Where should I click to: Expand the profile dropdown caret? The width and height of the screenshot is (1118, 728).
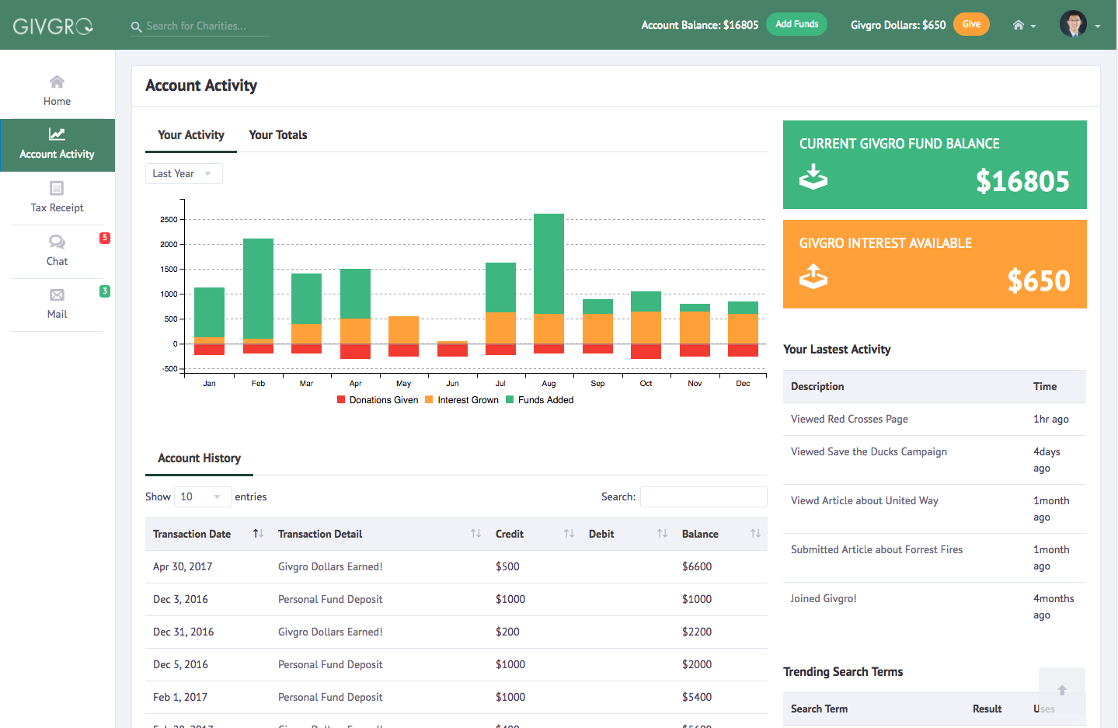(x=1098, y=26)
